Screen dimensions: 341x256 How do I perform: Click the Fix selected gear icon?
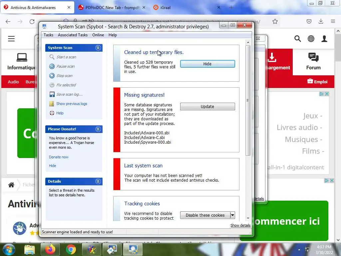52,85
